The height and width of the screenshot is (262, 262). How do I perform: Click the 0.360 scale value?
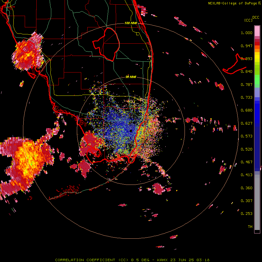click(247, 188)
